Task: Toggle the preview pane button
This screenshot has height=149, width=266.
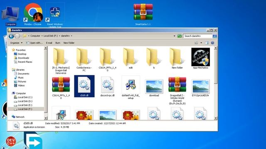Action: point(207,43)
